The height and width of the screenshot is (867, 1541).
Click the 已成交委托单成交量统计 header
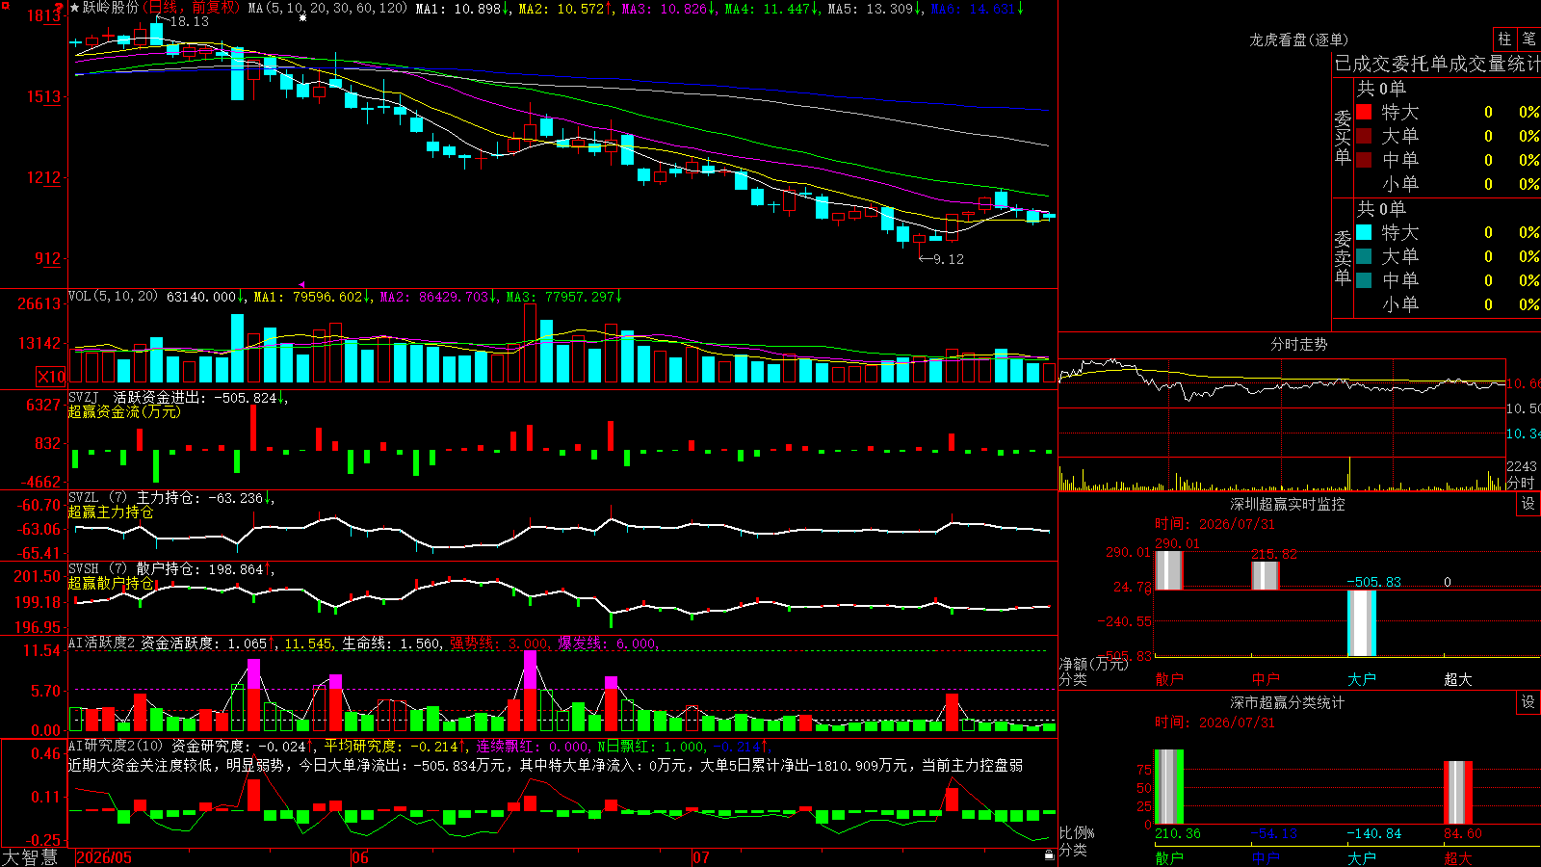click(1437, 64)
